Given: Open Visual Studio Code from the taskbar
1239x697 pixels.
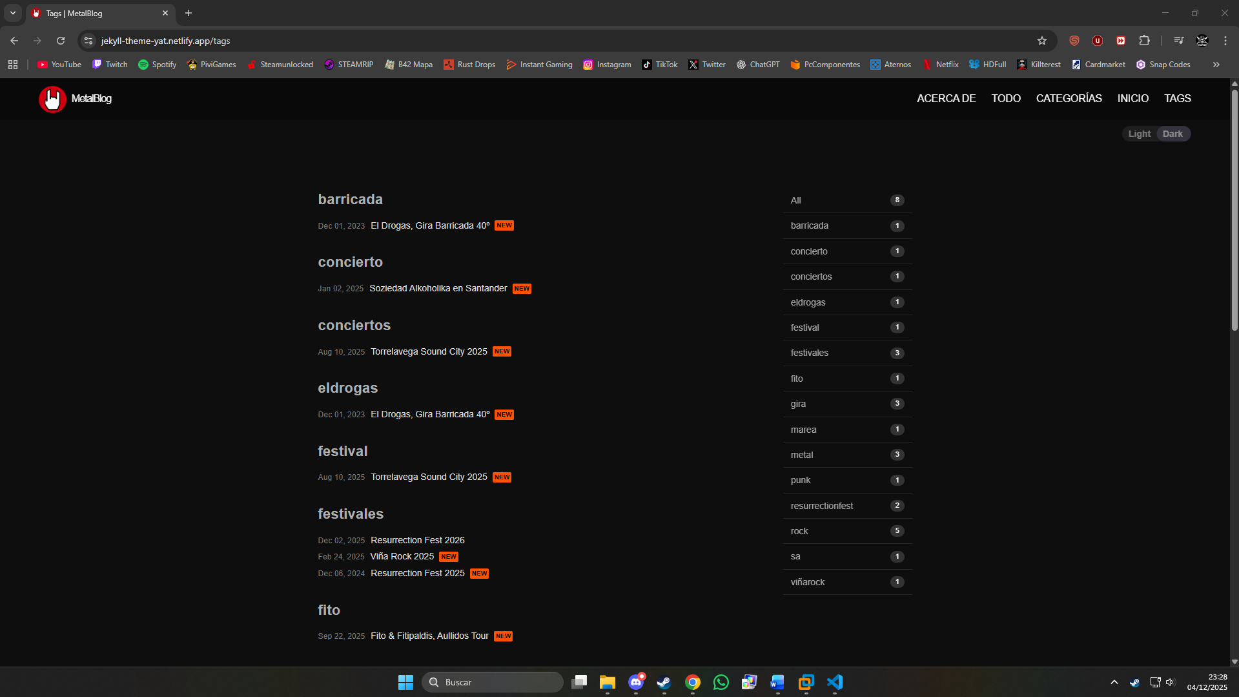Looking at the screenshot, I should [835, 682].
